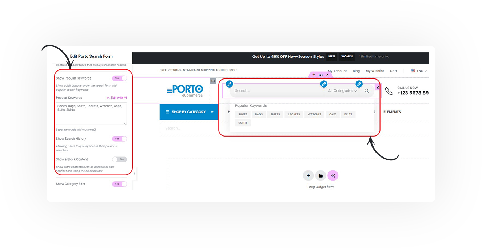Toggle Show Popular Keywords switch
The width and height of the screenshot is (482, 248).
click(x=119, y=78)
